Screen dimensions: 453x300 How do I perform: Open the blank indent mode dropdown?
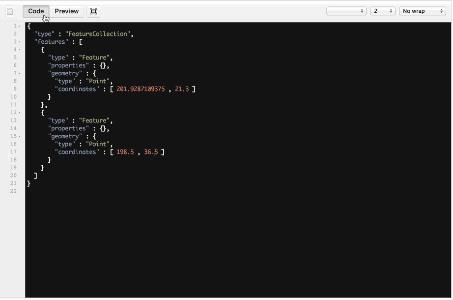click(x=346, y=11)
